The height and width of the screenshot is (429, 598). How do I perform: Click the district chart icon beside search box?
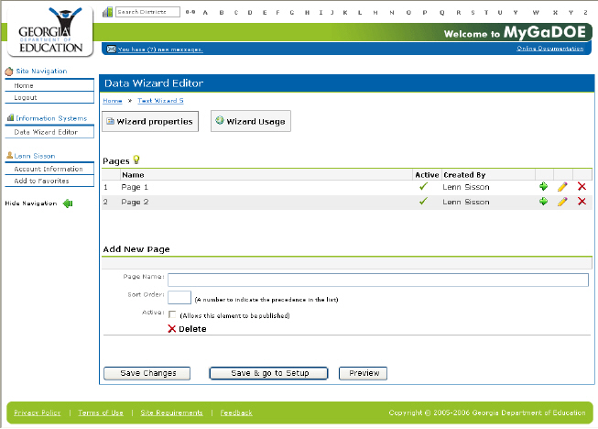[x=107, y=12]
